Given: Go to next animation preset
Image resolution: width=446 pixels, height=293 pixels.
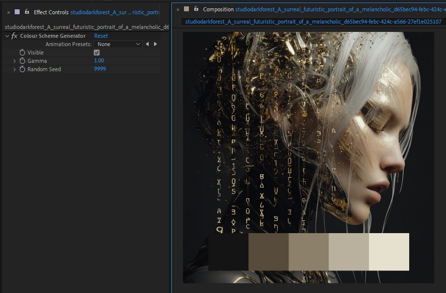Looking at the screenshot, I should 156,44.
